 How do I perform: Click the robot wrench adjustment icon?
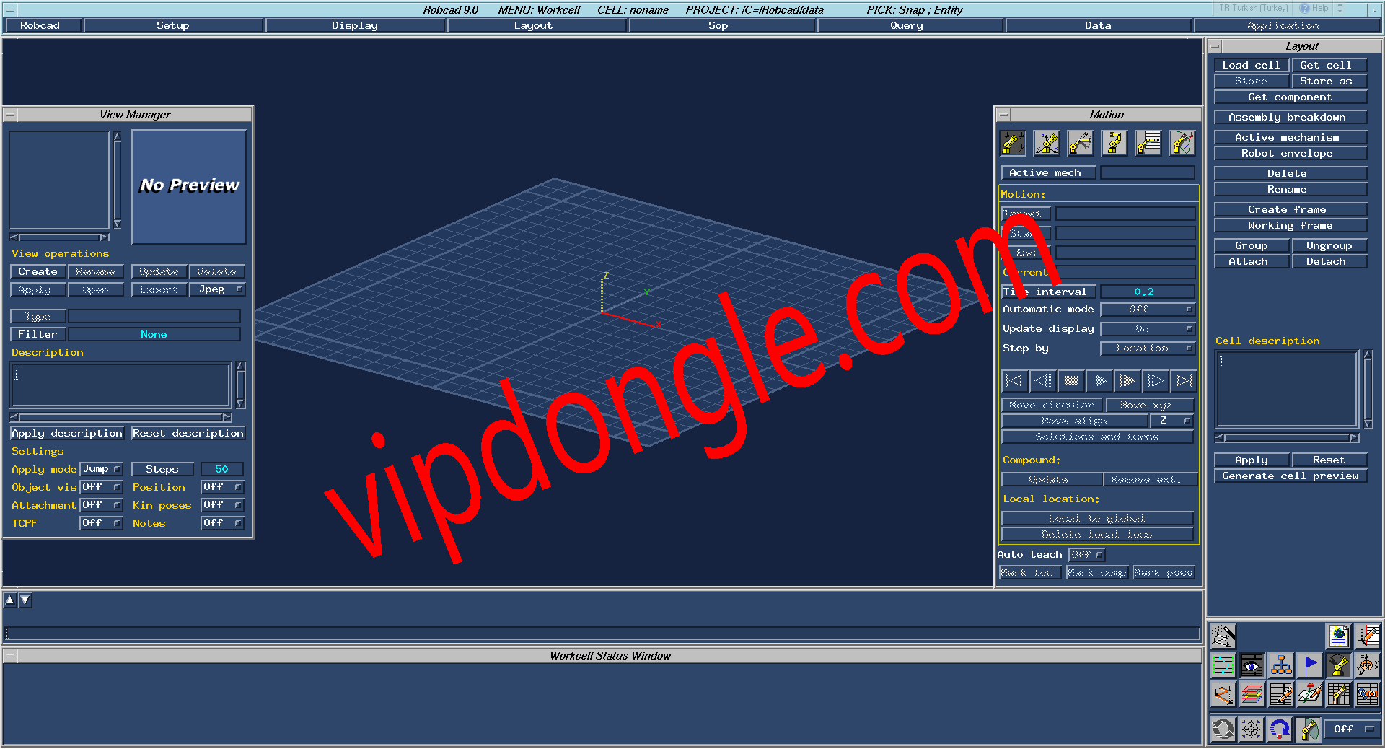[x=1080, y=143]
